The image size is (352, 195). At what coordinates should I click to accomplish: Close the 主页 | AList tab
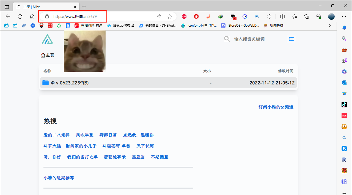point(75,7)
